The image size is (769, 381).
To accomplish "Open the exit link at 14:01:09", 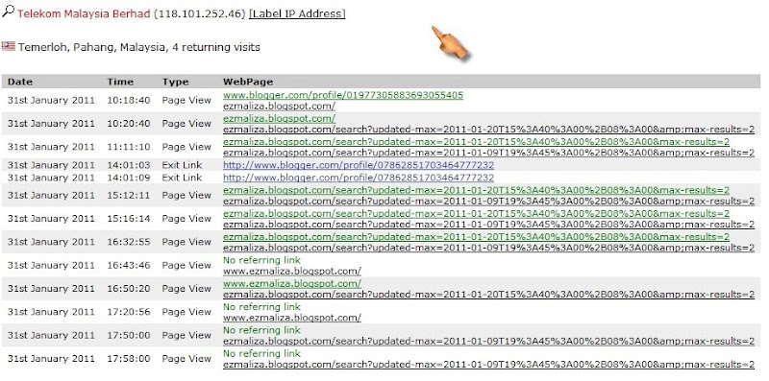I will (359, 178).
